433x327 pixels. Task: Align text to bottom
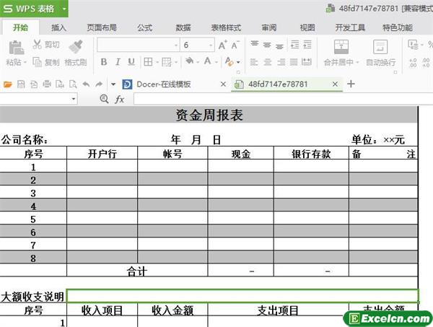(x=279, y=46)
